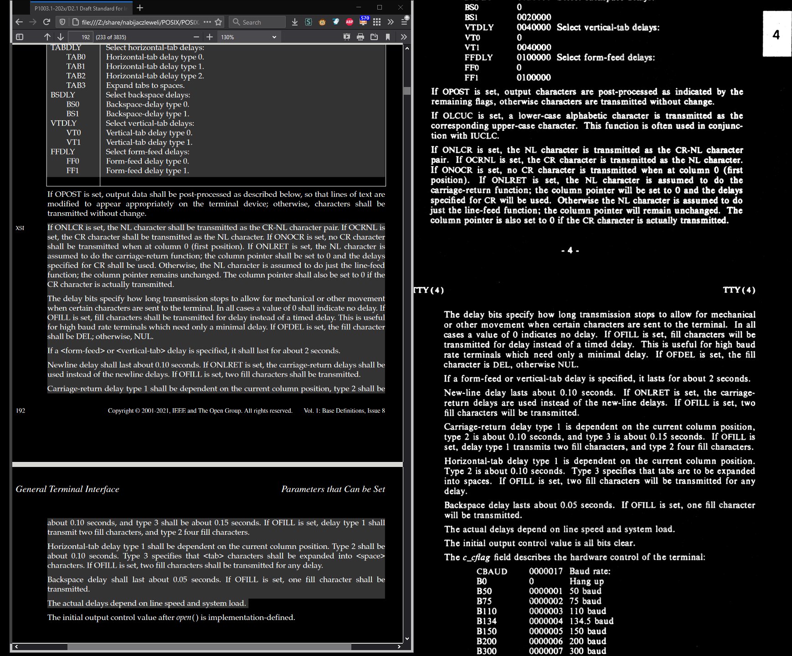
Task: Switch to presentation mode
Action: [x=347, y=37]
